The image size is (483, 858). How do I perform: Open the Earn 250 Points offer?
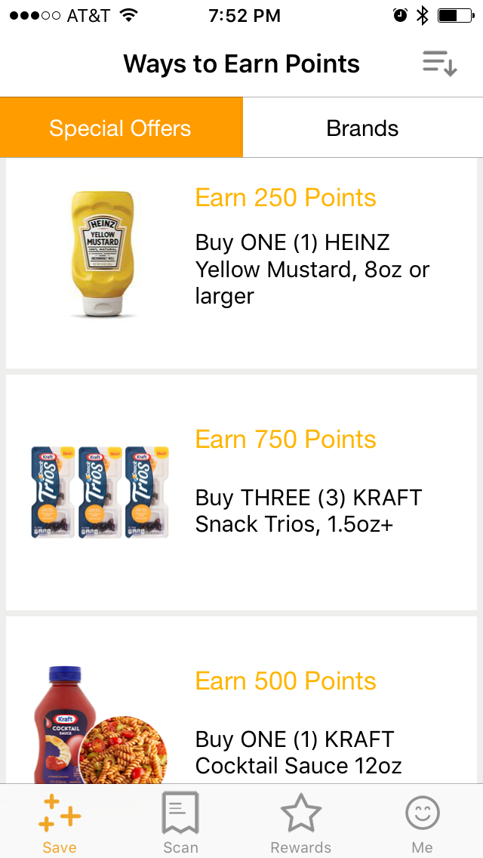(285, 198)
